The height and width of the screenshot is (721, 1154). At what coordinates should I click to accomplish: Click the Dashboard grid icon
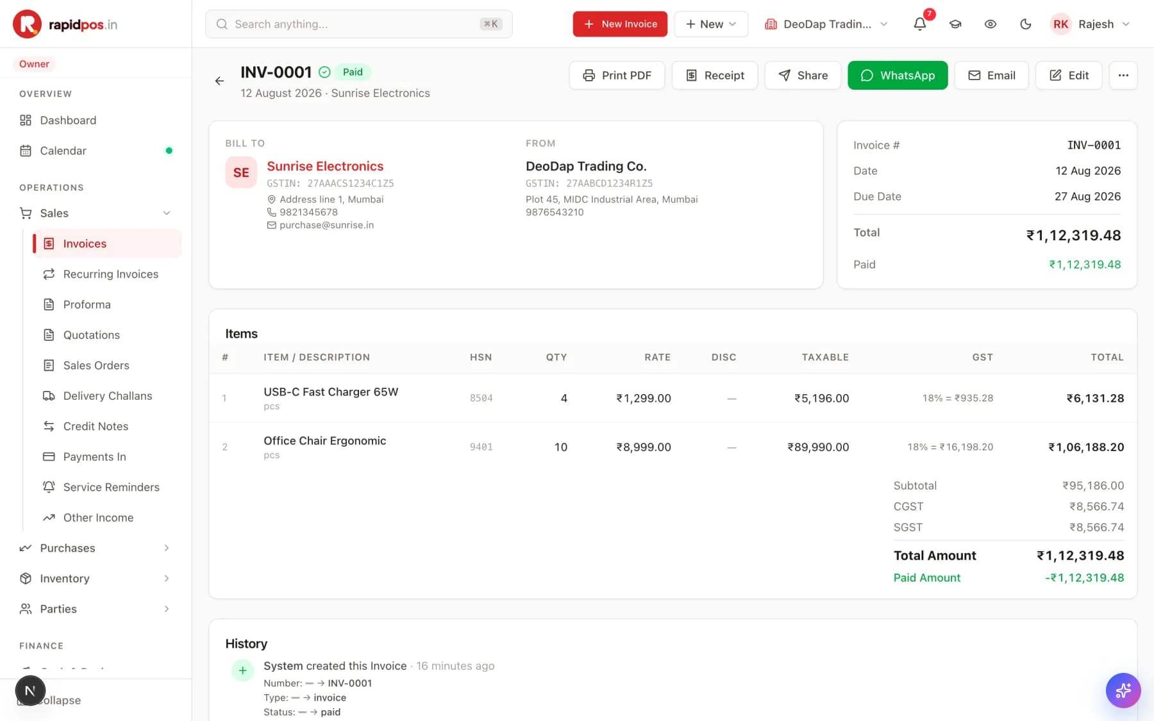26,120
